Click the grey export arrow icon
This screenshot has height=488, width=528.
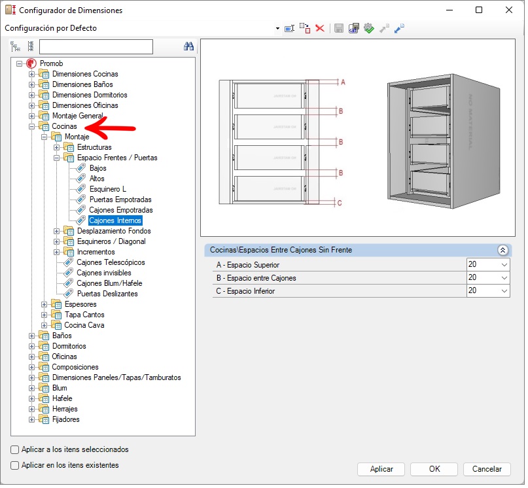point(384,28)
